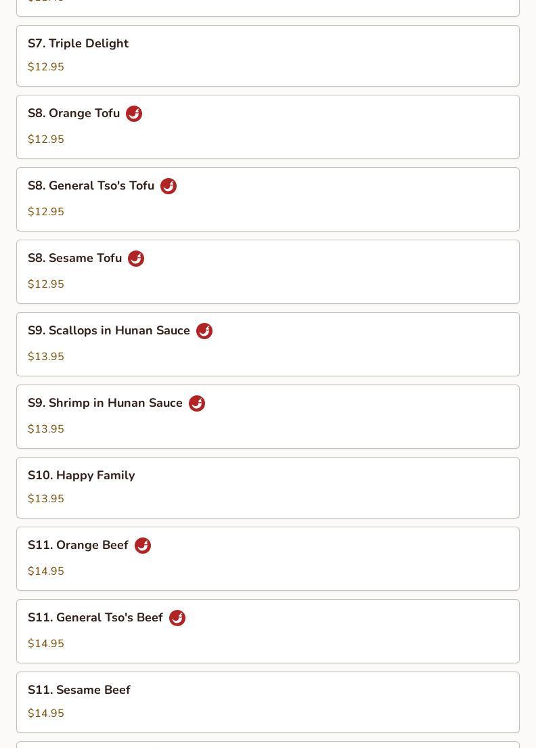This screenshot has width=536, height=748.
Task: Click the spicy icon beside Orange Tofu
Action: pos(134,114)
